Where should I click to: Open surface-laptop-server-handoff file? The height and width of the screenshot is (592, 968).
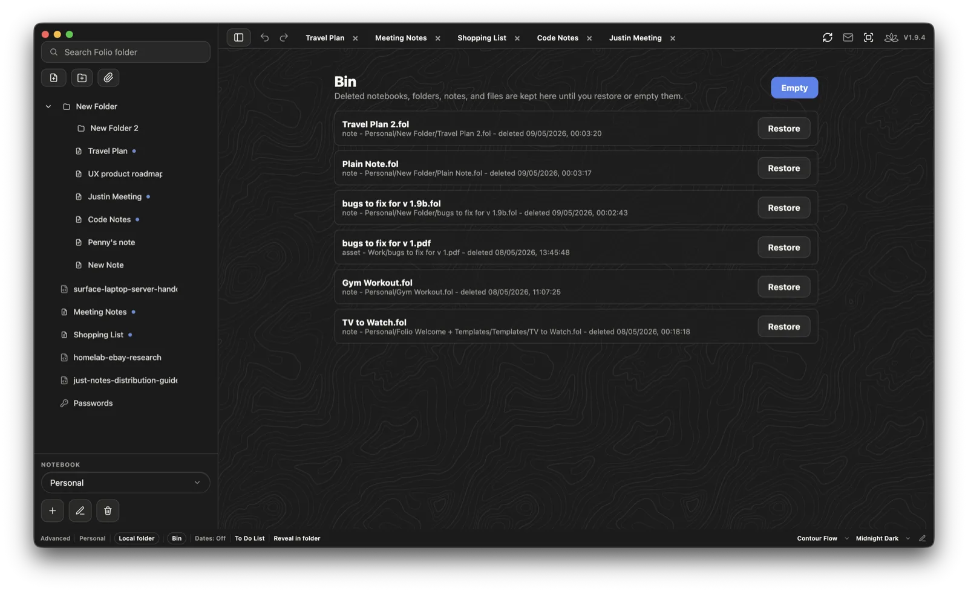pos(125,289)
